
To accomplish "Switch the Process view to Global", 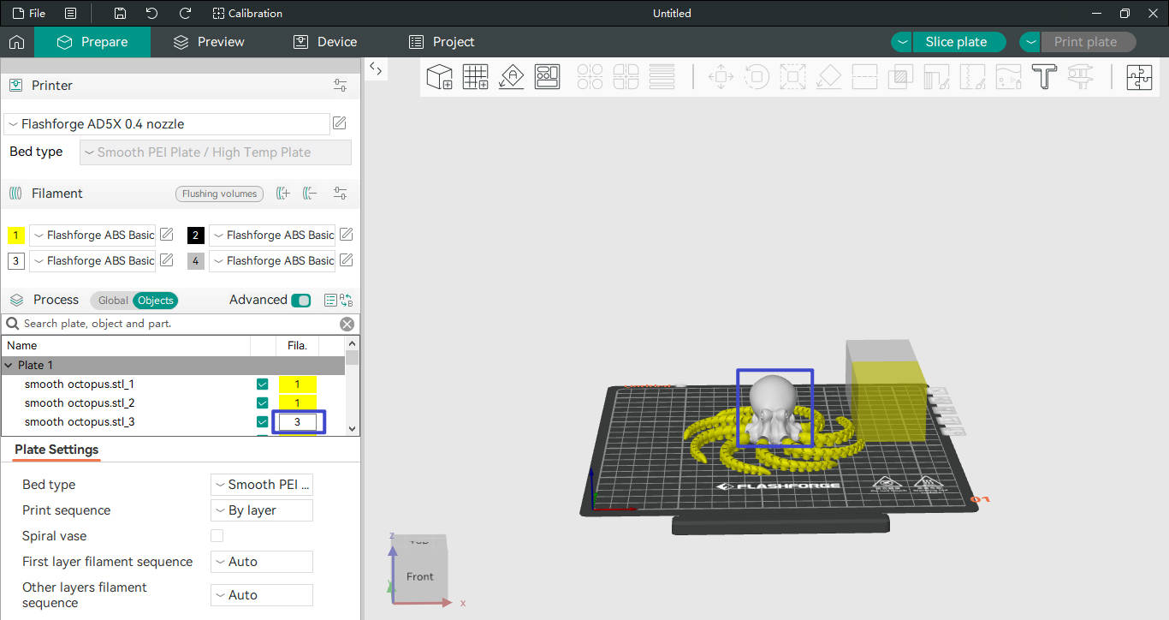I will tap(112, 301).
